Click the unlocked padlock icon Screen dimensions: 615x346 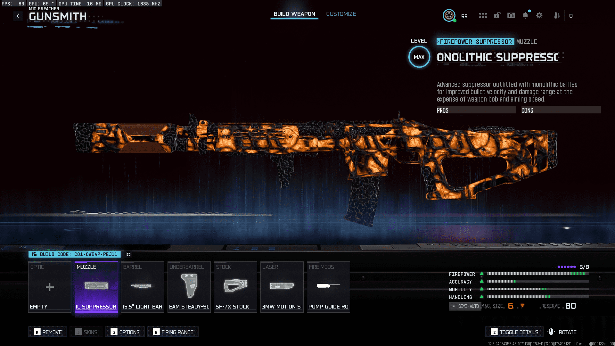point(497,15)
